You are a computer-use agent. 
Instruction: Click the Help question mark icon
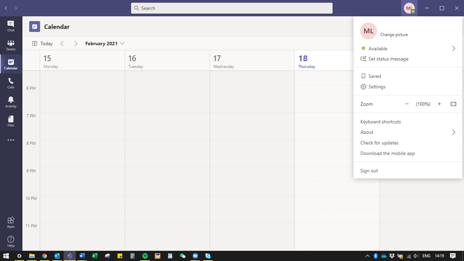11,241
